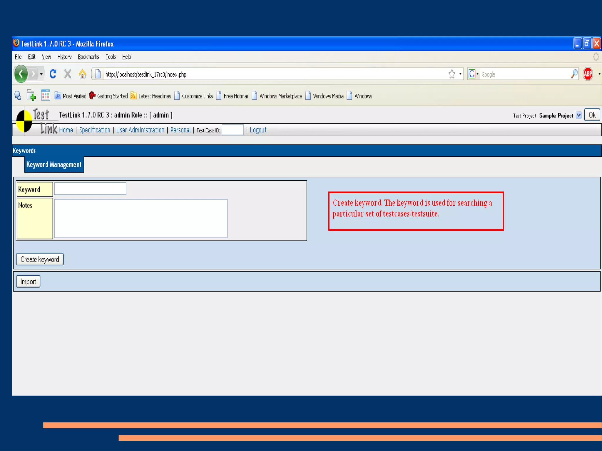This screenshot has width=602, height=451.
Task: Click the Google search engine icon
Action: 472,74
